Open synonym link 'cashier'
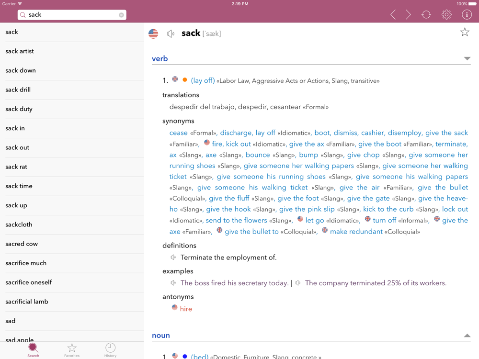This screenshot has width=479, height=359. point(372,133)
